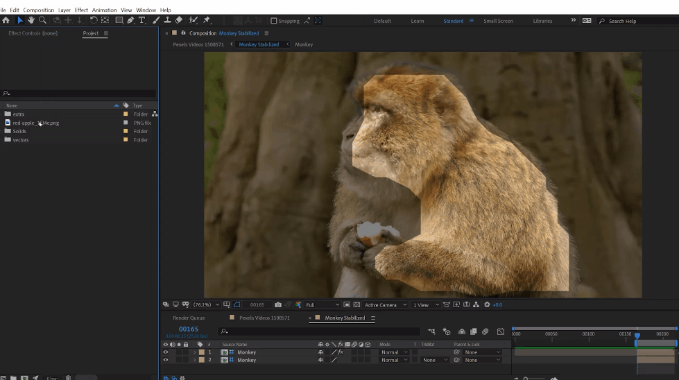This screenshot has height=380, width=679.
Task: Click the Home icon in toolbar
Action: point(6,21)
